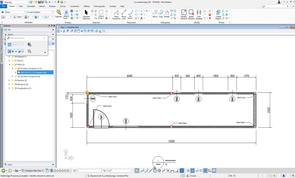Click the Create Region tool
The height and width of the screenshot is (178, 295).
click(218, 14)
